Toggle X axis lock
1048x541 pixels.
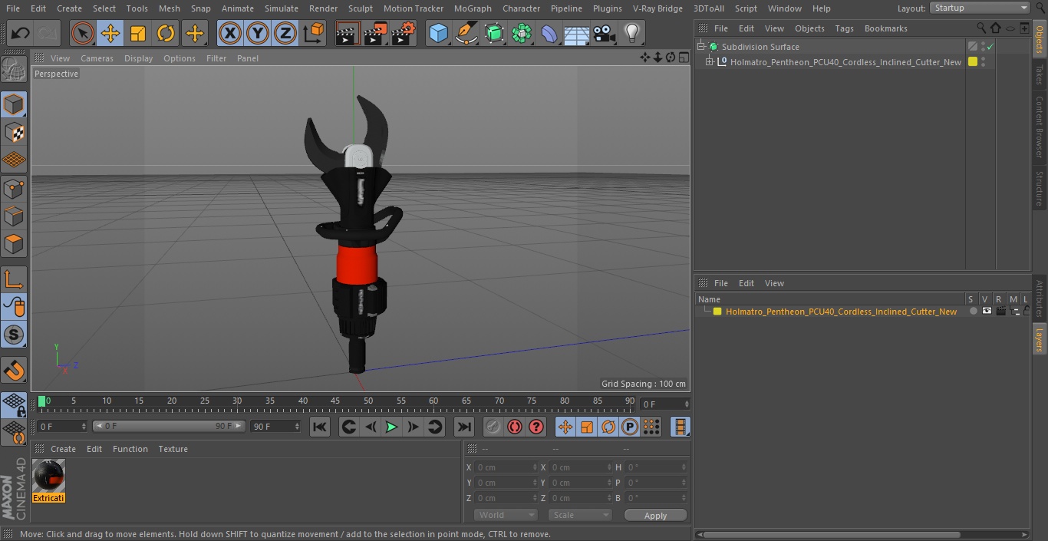(x=229, y=33)
